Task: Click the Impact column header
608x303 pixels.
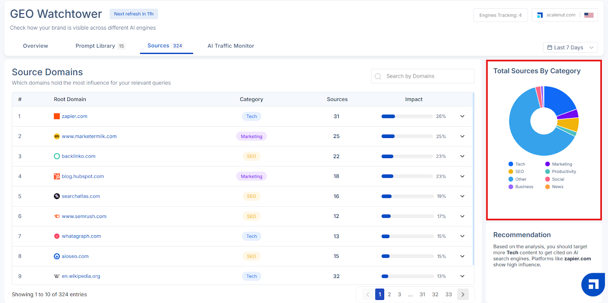Action: (x=414, y=99)
